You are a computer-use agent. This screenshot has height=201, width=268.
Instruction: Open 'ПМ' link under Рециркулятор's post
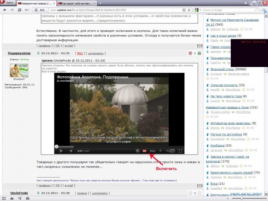click(58, 186)
